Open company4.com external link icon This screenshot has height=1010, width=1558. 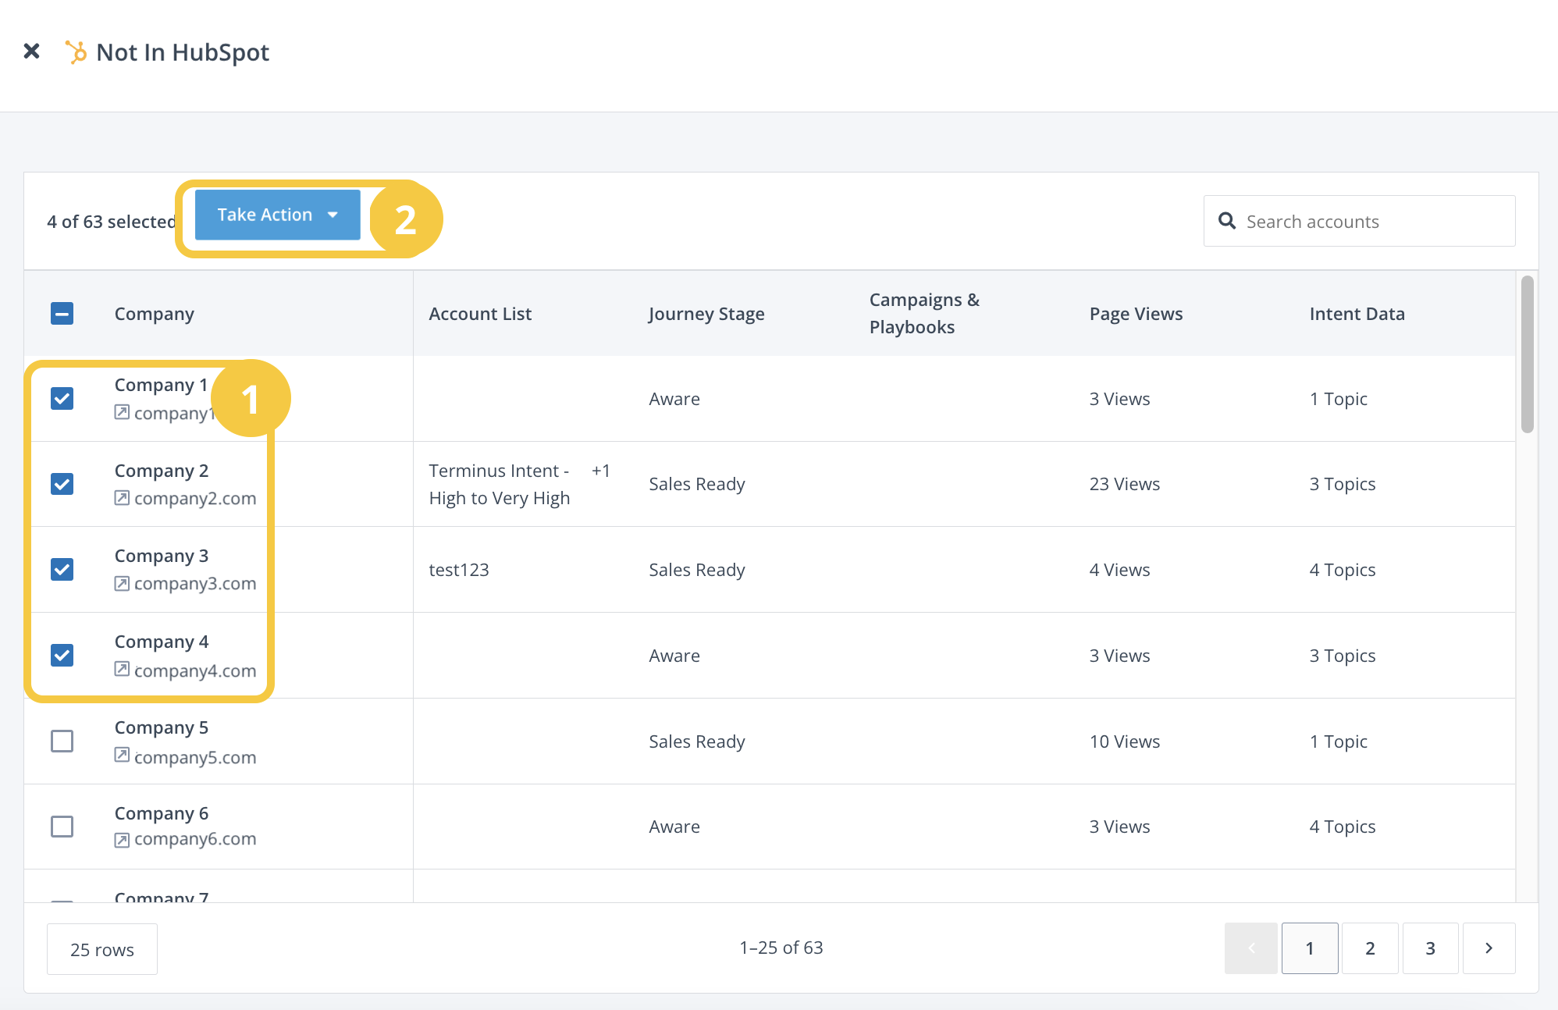(x=122, y=669)
